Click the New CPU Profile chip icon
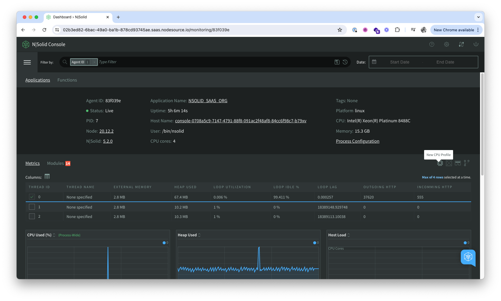Screen dimensions: 501x301 440,163
